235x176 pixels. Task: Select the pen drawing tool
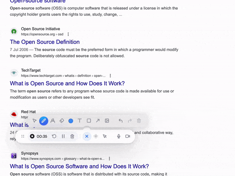[43, 121]
